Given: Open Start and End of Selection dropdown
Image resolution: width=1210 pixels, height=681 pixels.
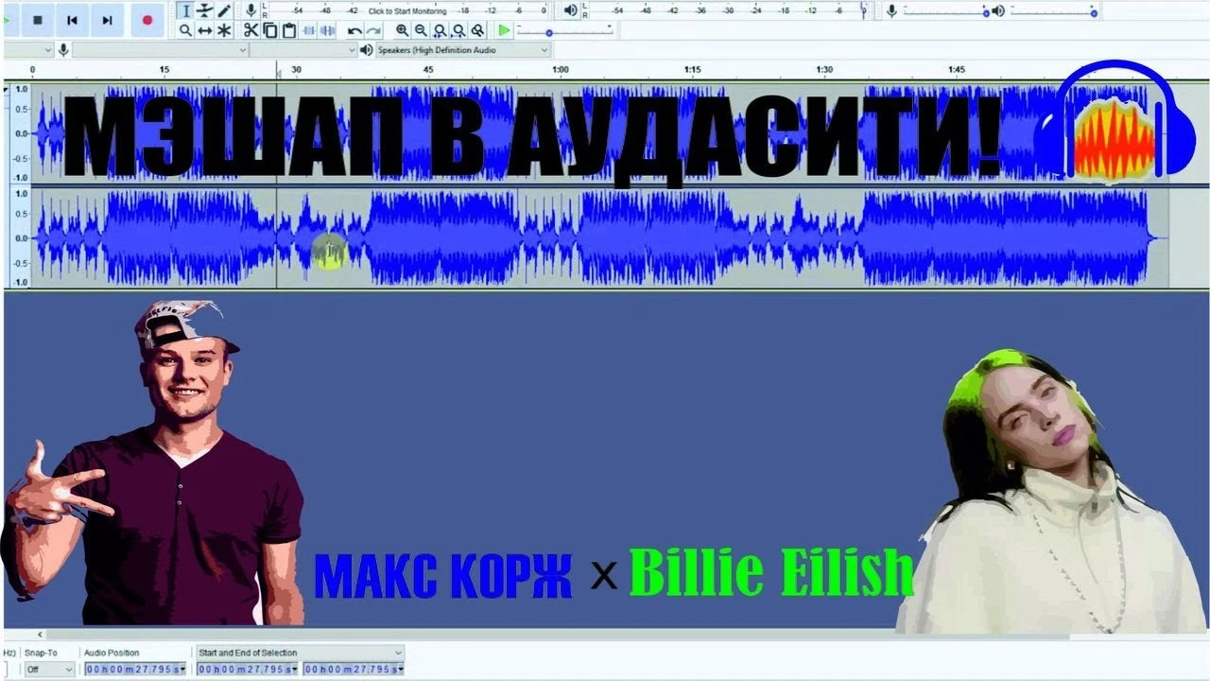Looking at the screenshot, I should pyautogui.click(x=300, y=653).
